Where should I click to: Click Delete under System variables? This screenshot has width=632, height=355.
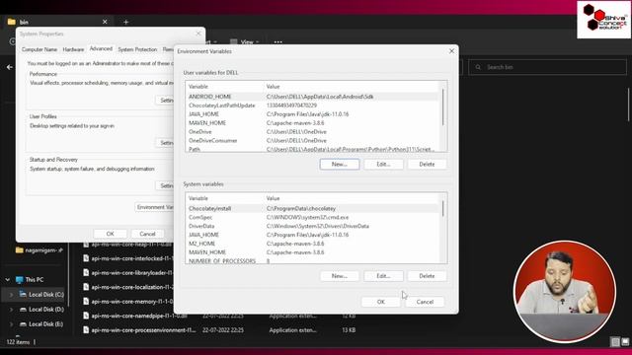(x=427, y=276)
